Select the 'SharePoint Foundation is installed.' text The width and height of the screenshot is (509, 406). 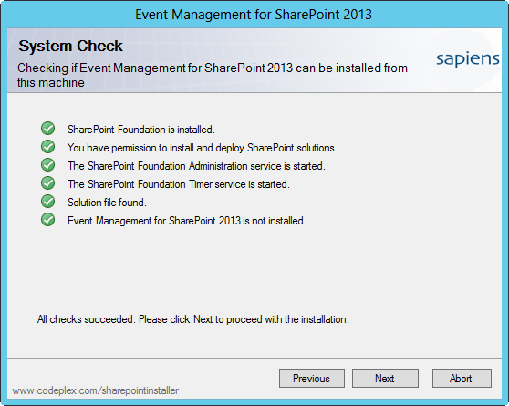coord(141,130)
